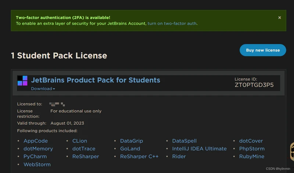Select the AppCode product link
Screen dimensions: 294x173
point(36,141)
